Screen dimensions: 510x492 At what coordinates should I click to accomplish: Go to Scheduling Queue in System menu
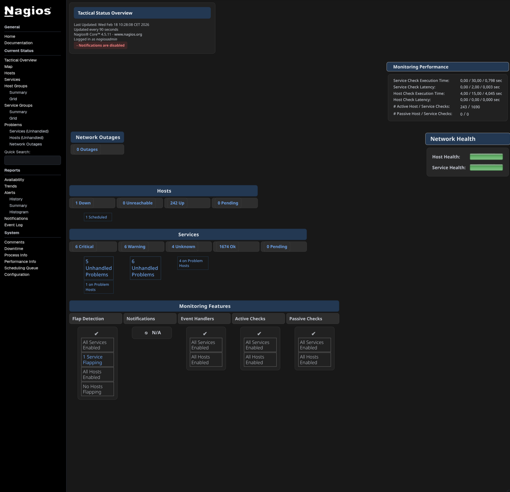[21, 268]
